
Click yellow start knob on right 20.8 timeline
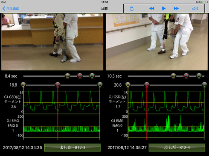pyautogui.click(x=128, y=85)
